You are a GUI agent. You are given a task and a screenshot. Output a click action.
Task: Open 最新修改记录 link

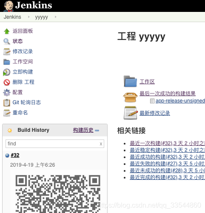[155, 113]
